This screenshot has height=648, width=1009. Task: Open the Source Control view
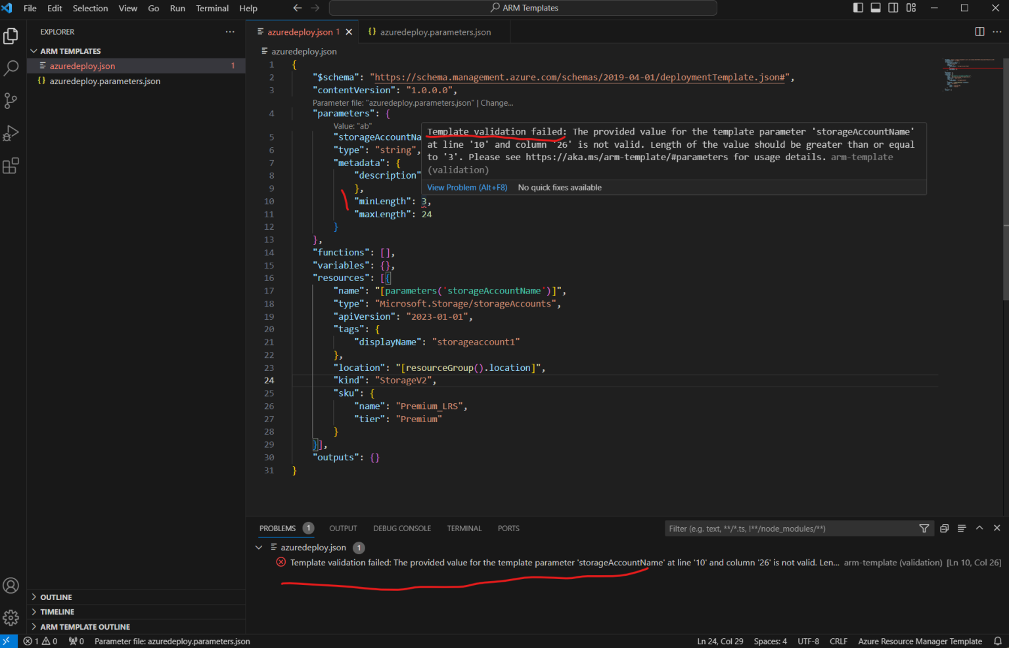[x=11, y=100]
